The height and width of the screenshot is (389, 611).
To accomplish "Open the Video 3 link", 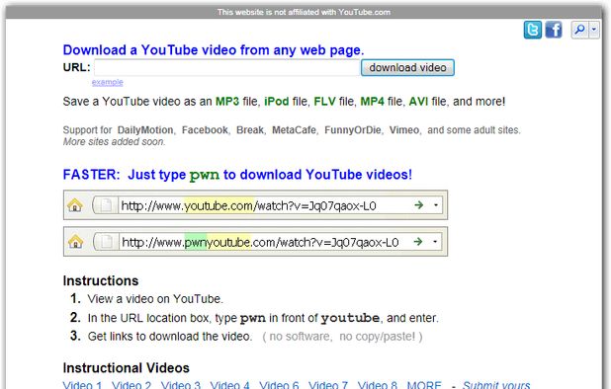I will [181, 385].
